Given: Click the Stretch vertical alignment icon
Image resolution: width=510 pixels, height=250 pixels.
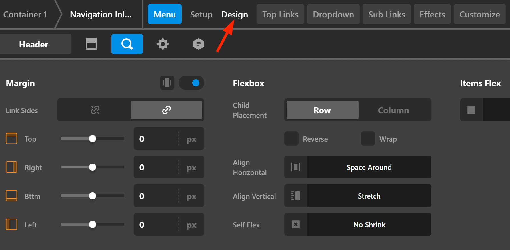Looking at the screenshot, I should [296, 196].
